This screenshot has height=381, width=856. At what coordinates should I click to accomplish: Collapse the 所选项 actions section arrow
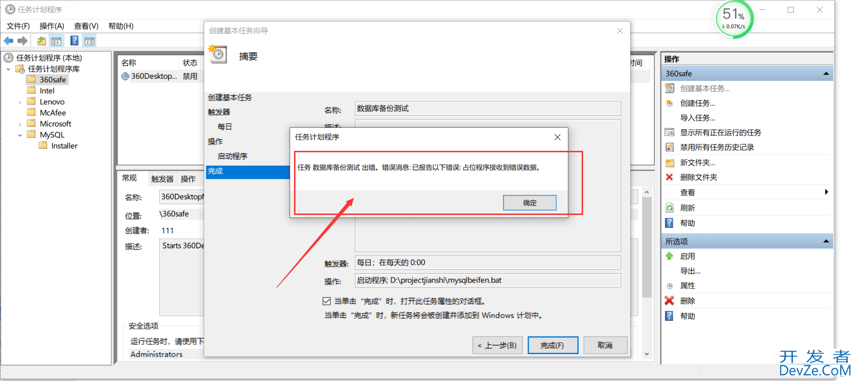coord(826,241)
